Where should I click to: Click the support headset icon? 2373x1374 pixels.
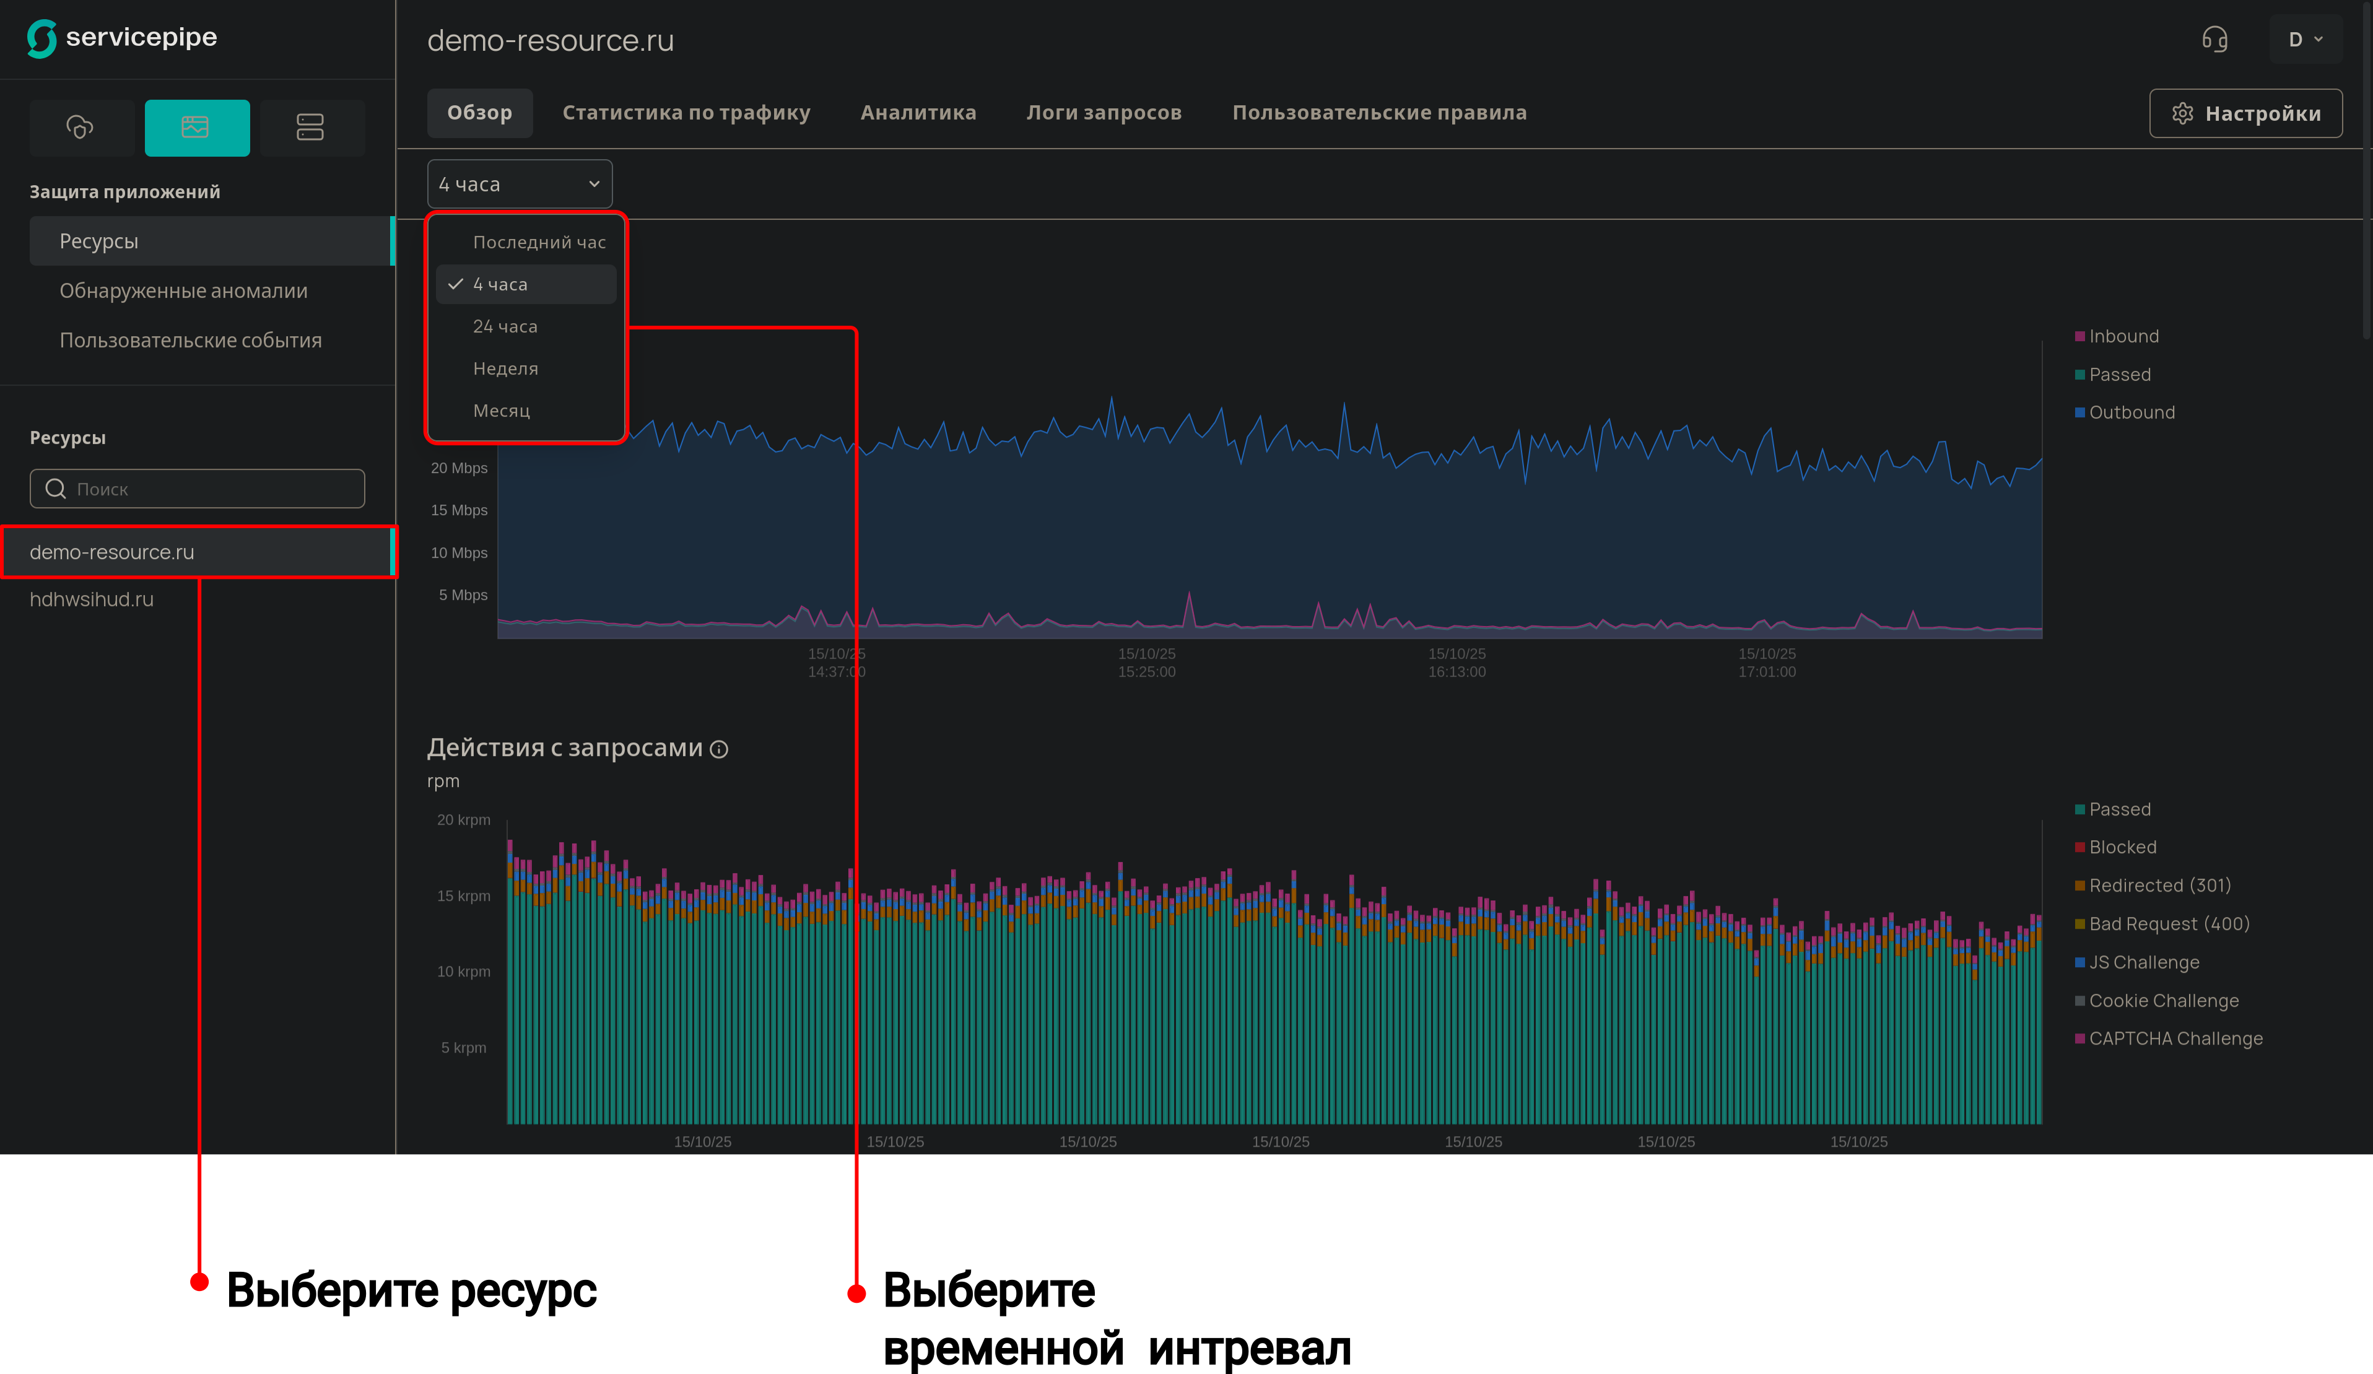(2215, 40)
